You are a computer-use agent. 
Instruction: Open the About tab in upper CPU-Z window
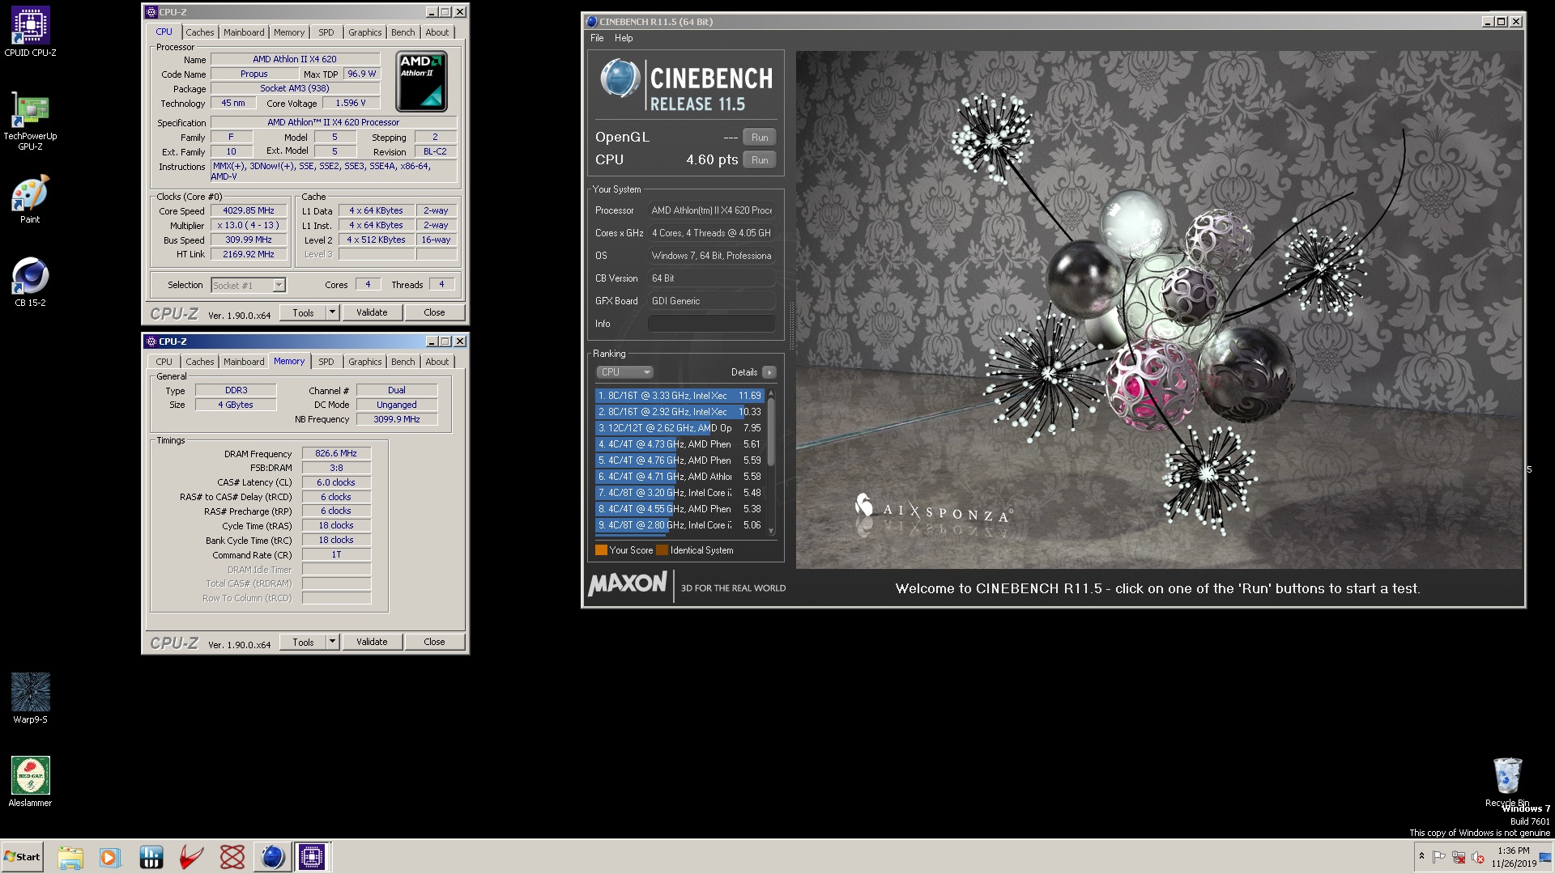pyautogui.click(x=437, y=32)
